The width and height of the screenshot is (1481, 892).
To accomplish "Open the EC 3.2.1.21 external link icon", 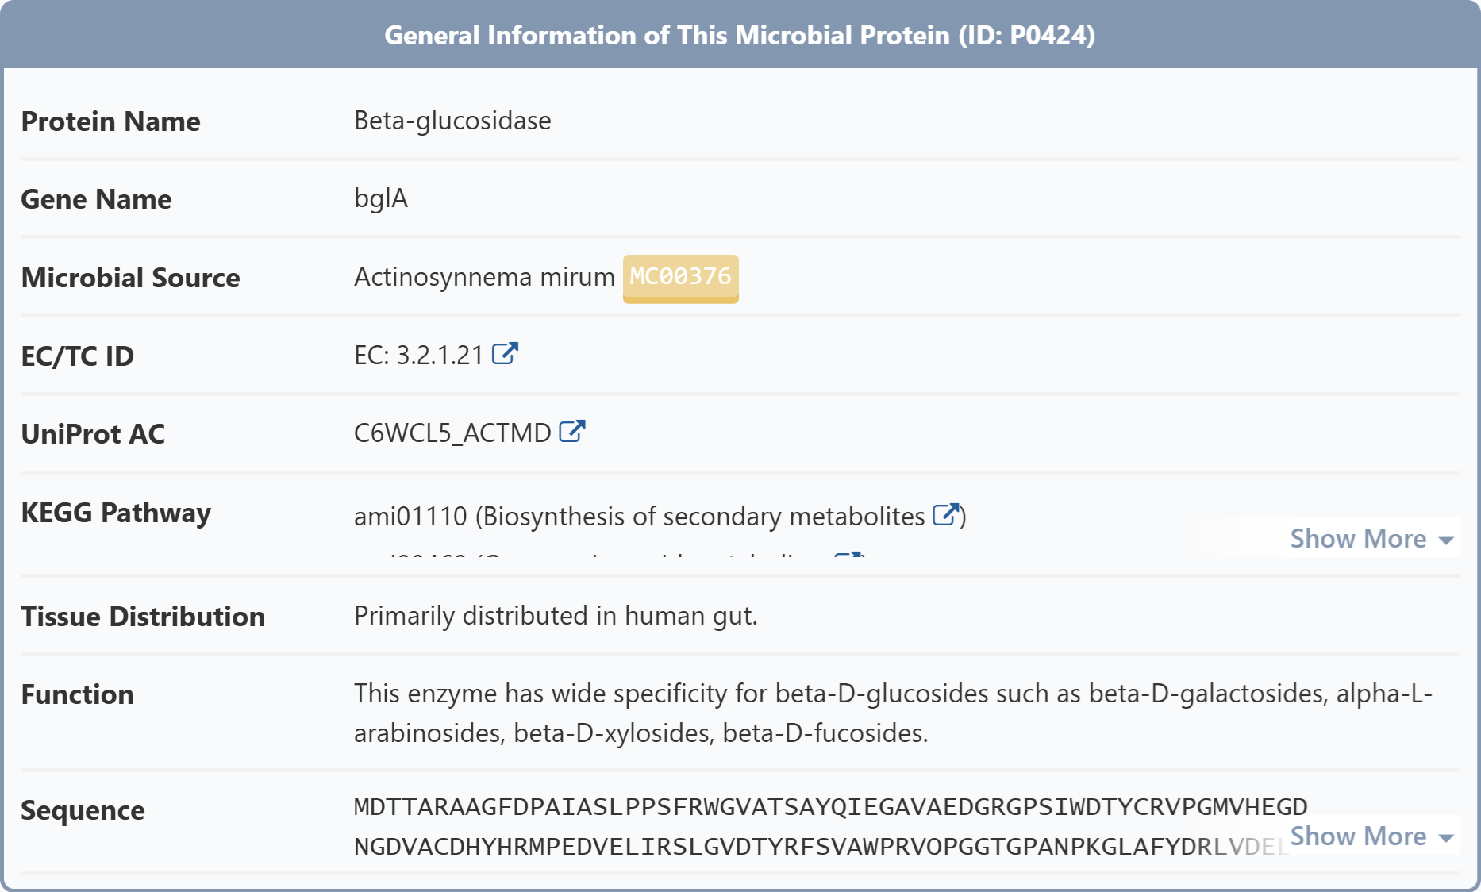I will point(505,353).
